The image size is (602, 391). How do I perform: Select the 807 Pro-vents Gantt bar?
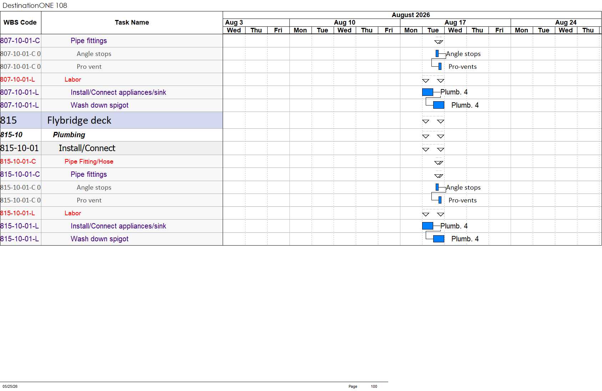coord(440,66)
